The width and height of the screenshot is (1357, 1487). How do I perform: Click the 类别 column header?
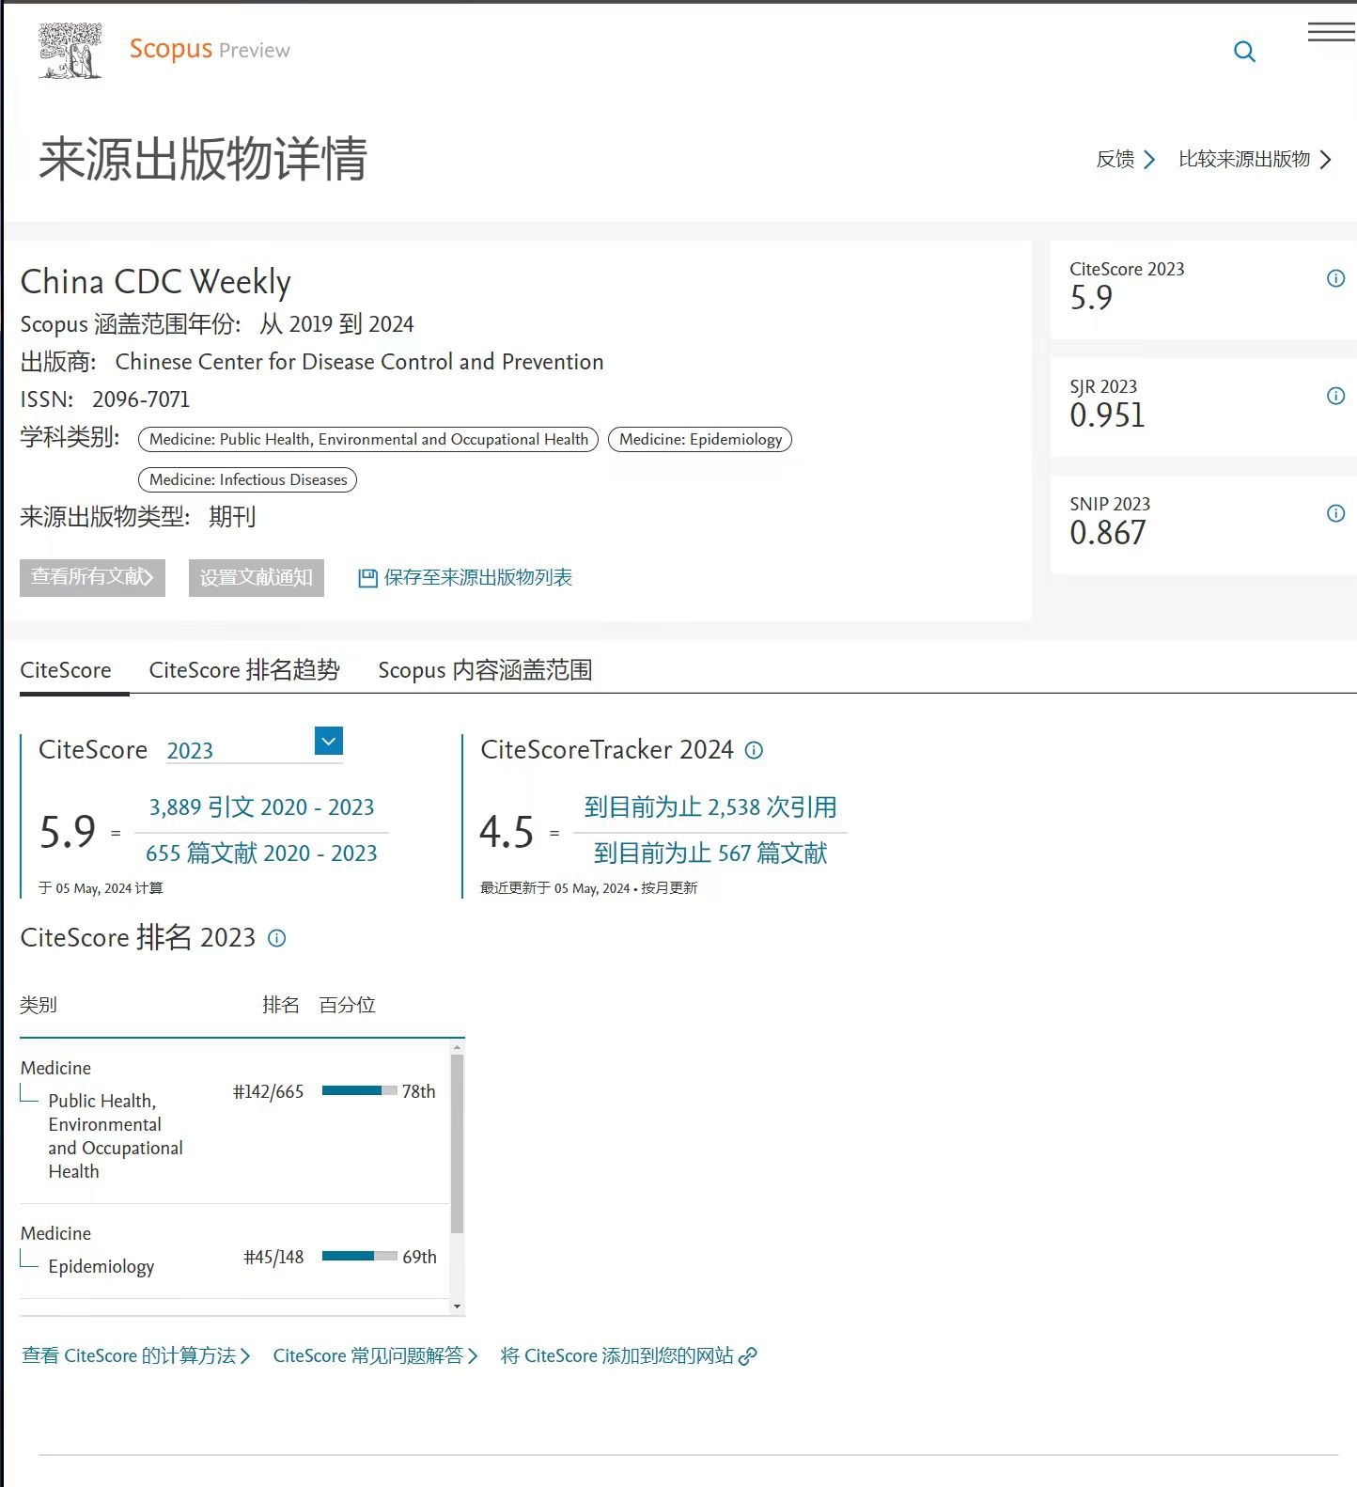[x=39, y=1005]
